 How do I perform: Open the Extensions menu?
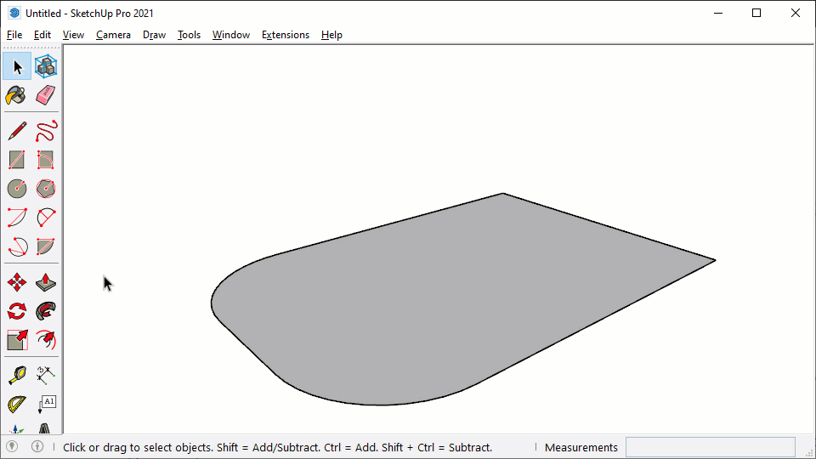pos(286,35)
